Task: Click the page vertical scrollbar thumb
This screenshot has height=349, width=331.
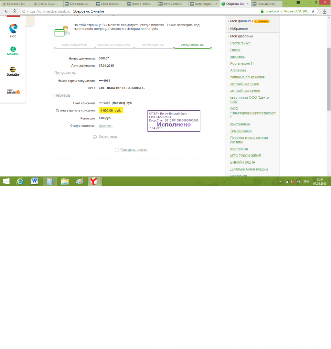Action: point(329,79)
